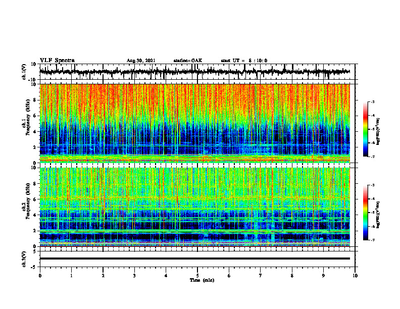The height and width of the screenshot is (309, 400).
Task: Click the time axis tick label "3"
Action: (134, 276)
